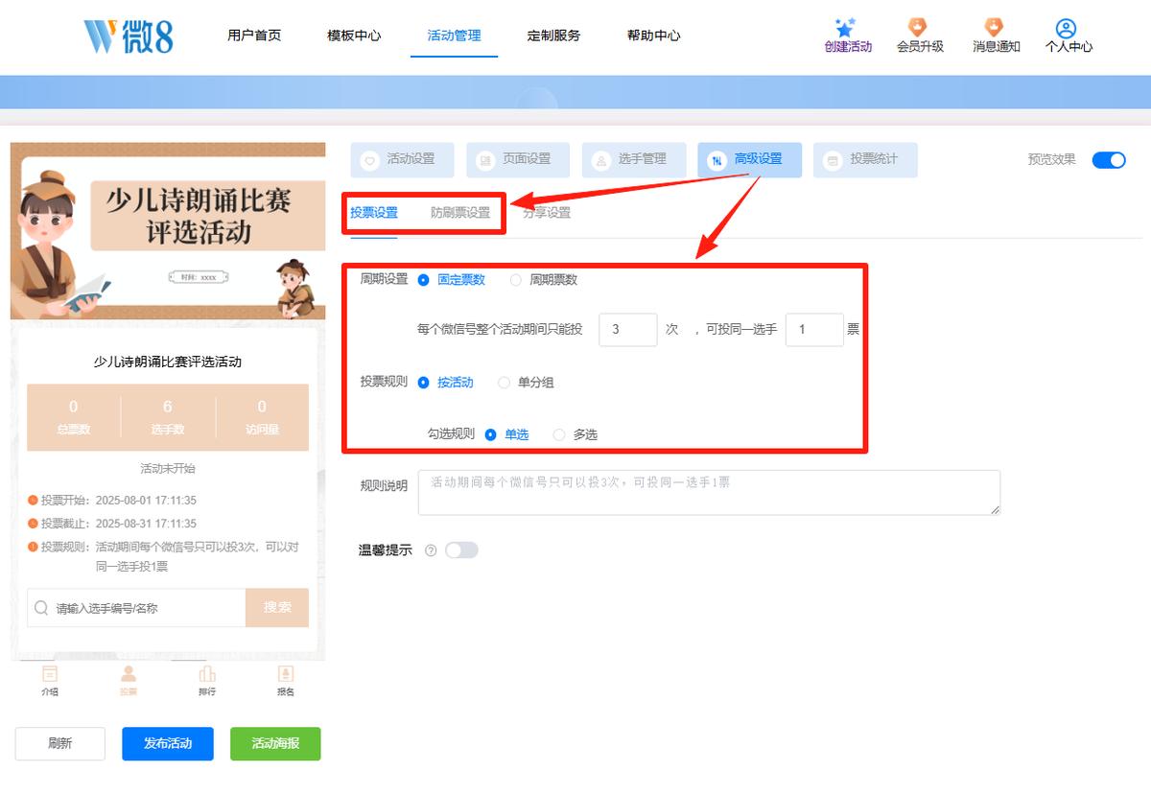Screen dimensions: 1151x795
Task: Open 帮助中心 in top navigation
Action: click(653, 35)
